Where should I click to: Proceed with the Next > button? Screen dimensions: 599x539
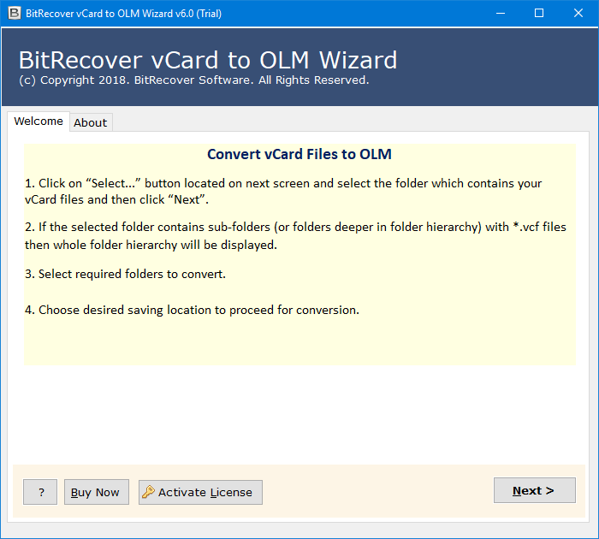coord(535,490)
